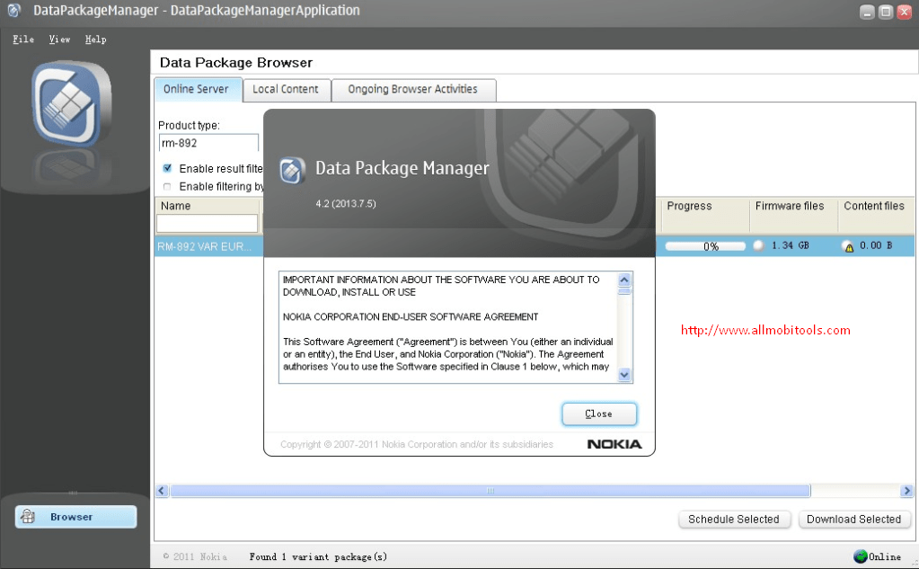Click the app icon in title bar
The height and width of the screenshot is (569, 919).
[x=14, y=11]
